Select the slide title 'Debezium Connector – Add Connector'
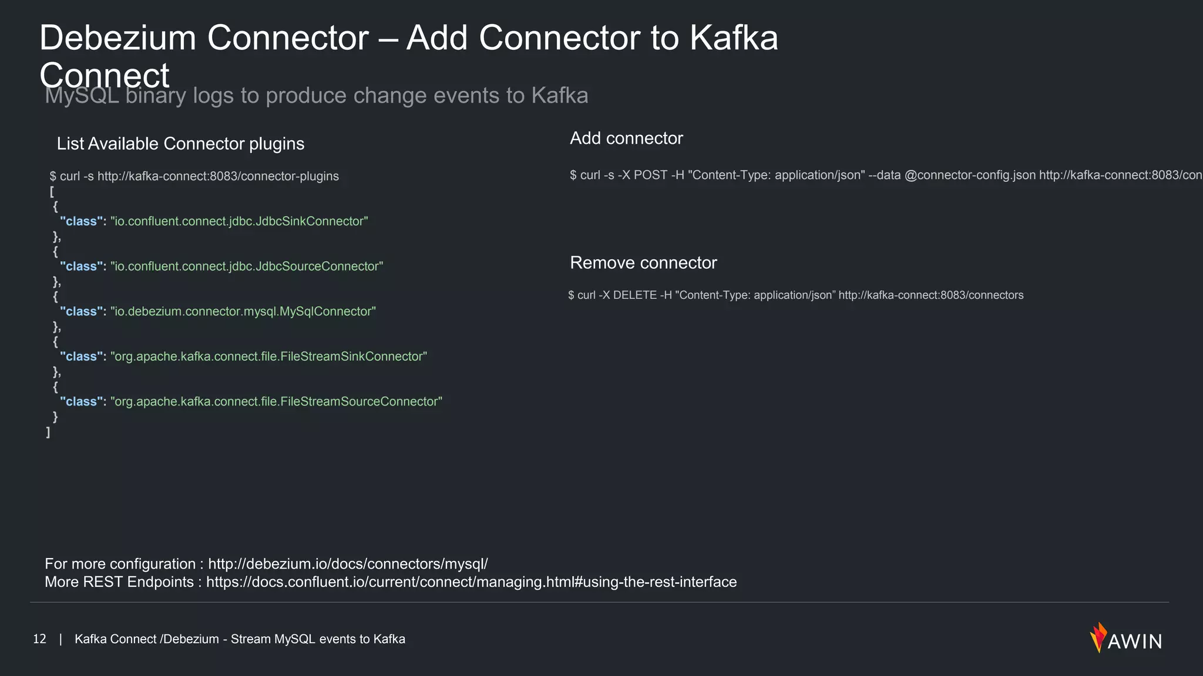 [408, 56]
